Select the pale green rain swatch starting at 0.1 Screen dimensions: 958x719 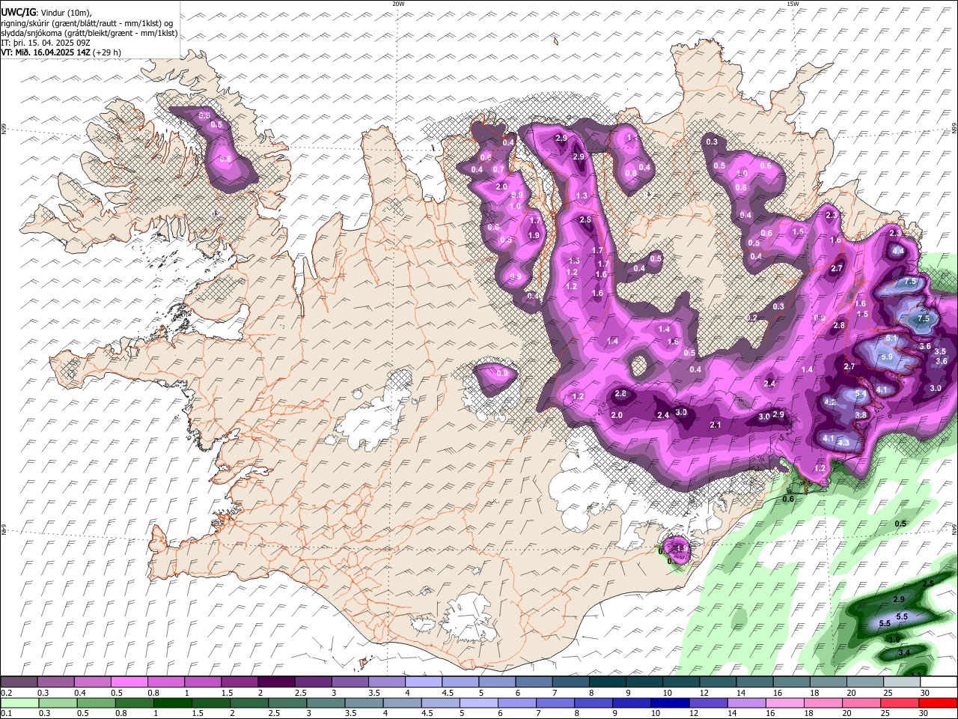(19, 703)
